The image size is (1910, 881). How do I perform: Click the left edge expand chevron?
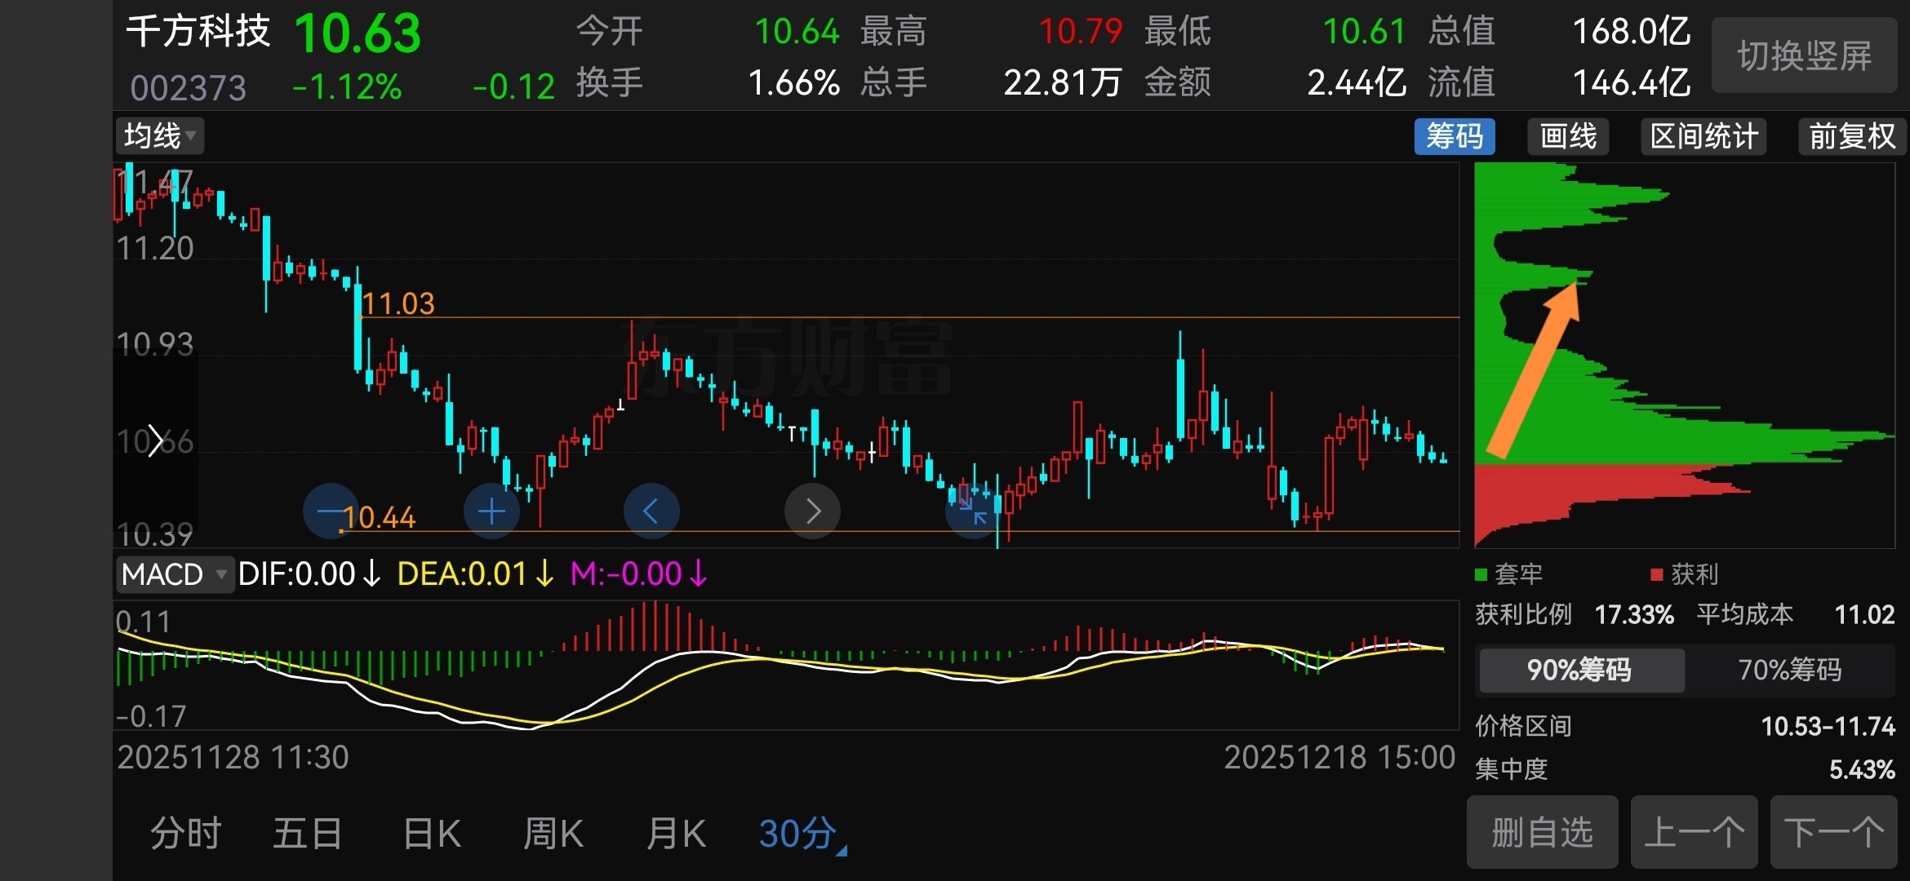(x=155, y=441)
